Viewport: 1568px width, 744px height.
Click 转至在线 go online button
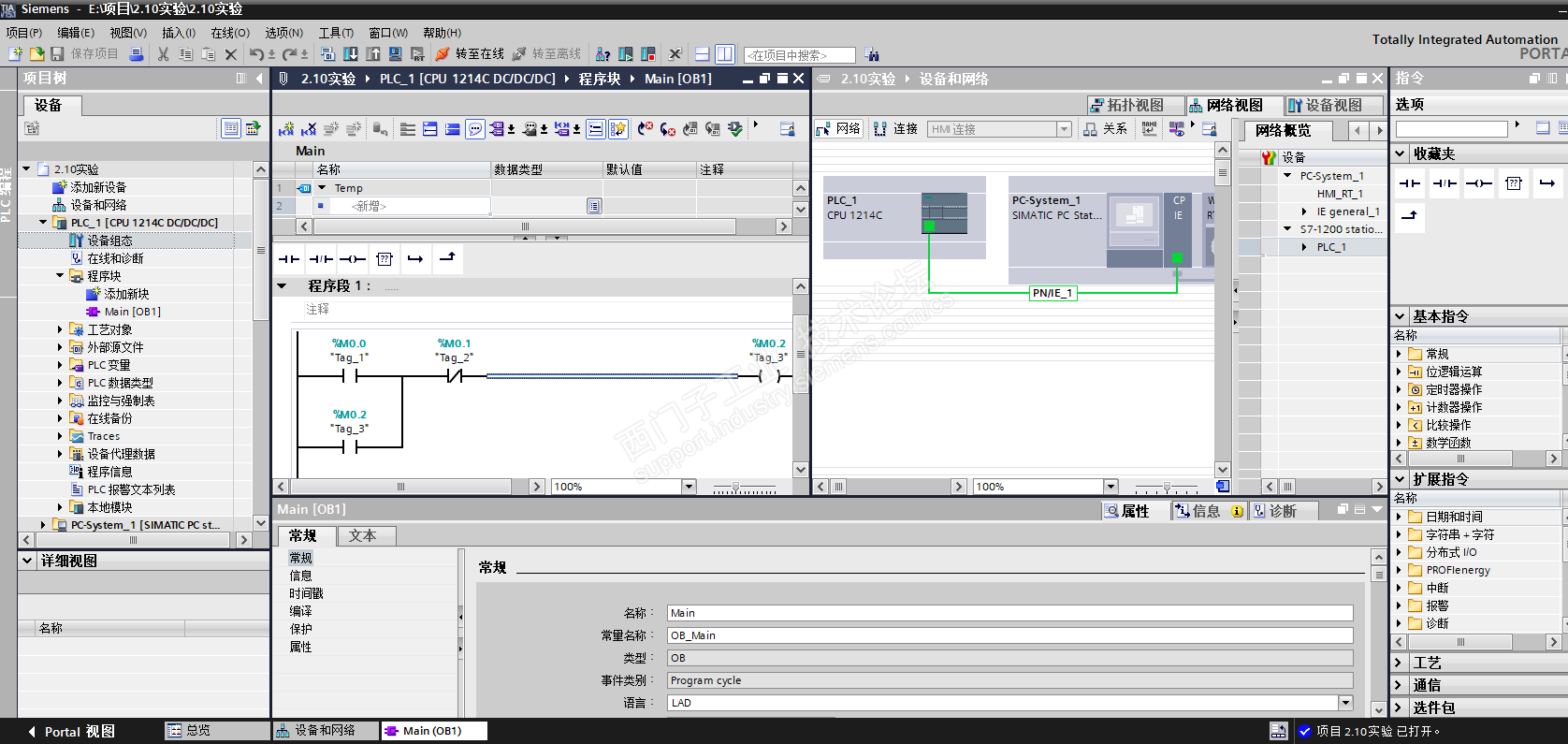(x=470, y=54)
